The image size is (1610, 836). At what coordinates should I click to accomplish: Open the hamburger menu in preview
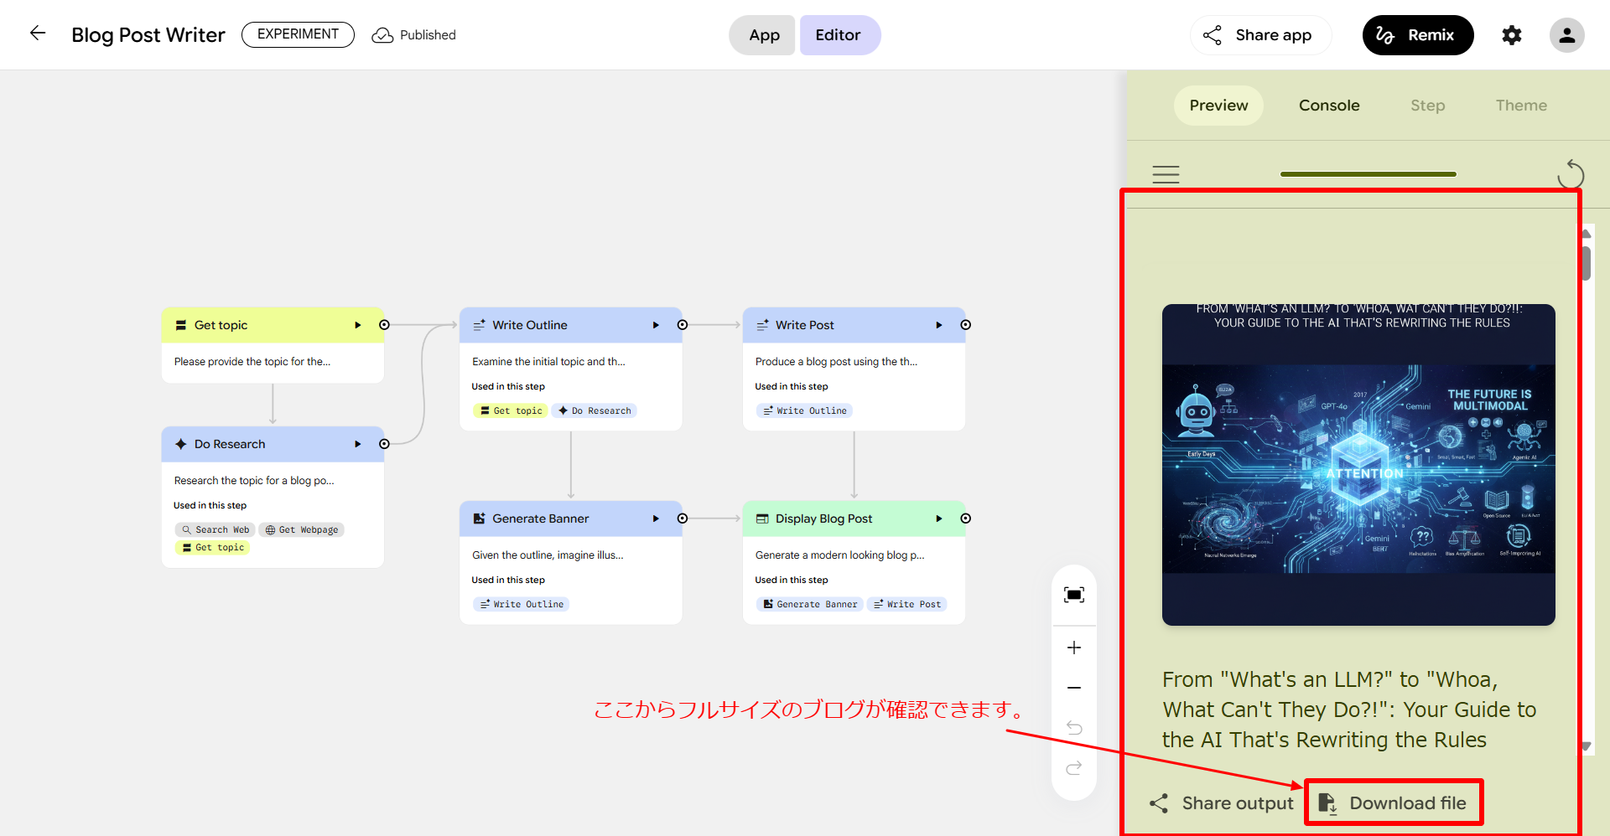pyautogui.click(x=1166, y=174)
